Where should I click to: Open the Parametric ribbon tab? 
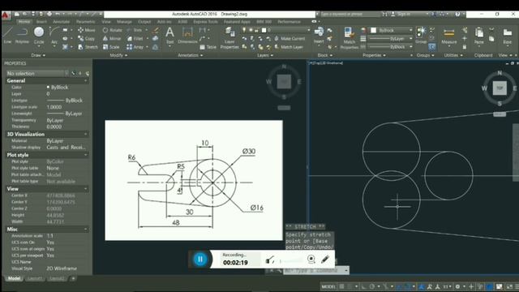[85, 22]
